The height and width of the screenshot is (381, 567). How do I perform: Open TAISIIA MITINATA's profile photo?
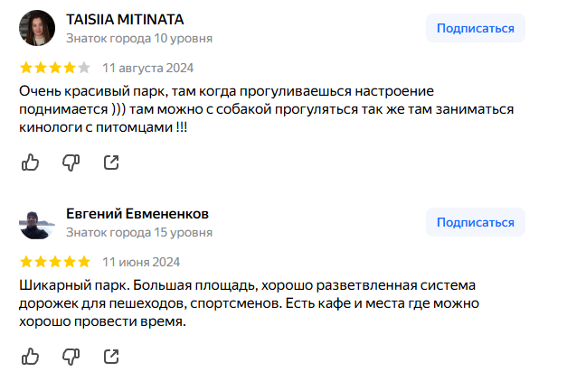[36, 28]
